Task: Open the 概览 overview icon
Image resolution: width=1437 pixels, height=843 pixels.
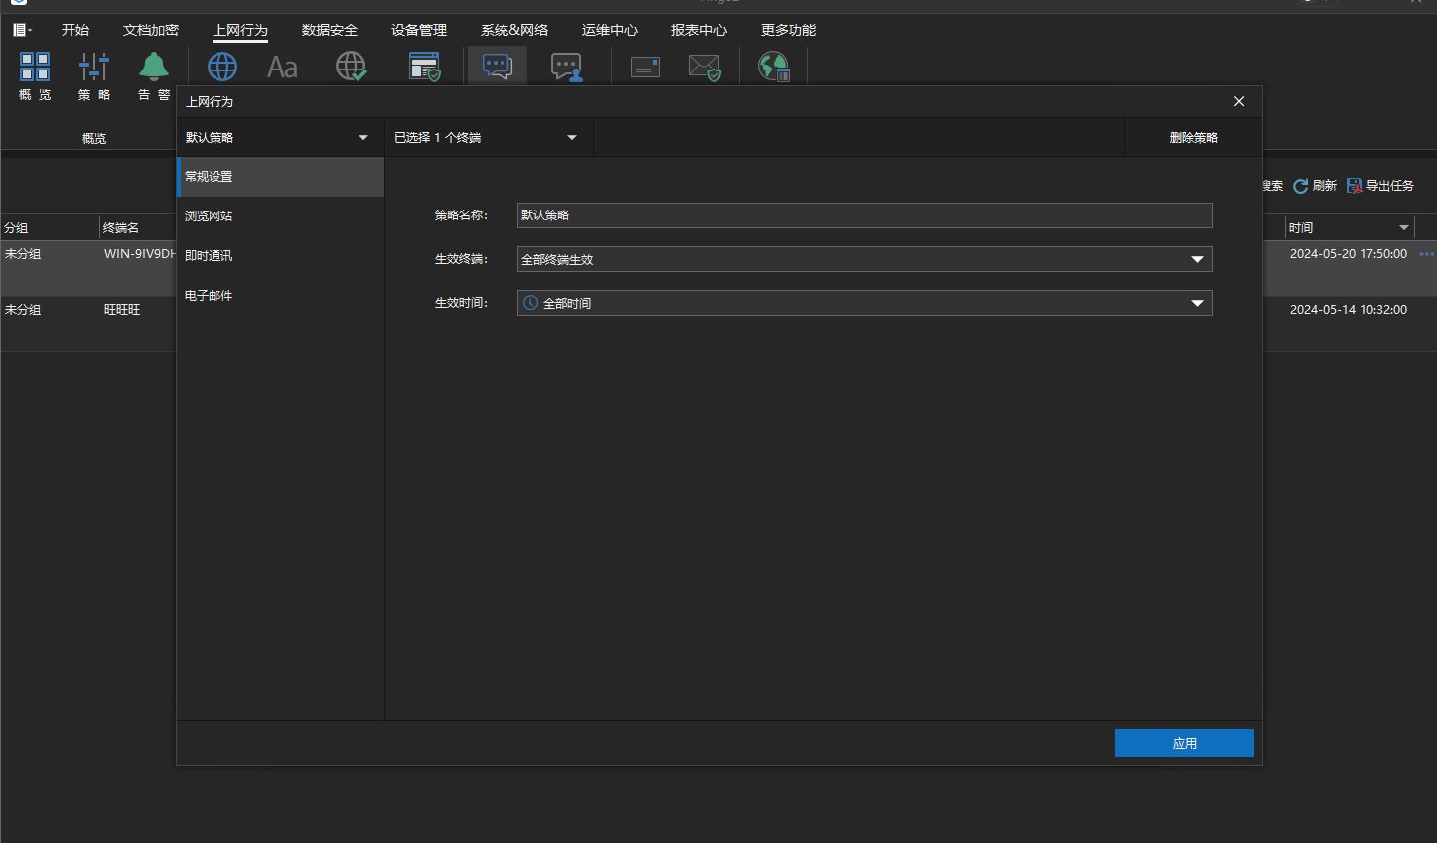Action: point(35,76)
